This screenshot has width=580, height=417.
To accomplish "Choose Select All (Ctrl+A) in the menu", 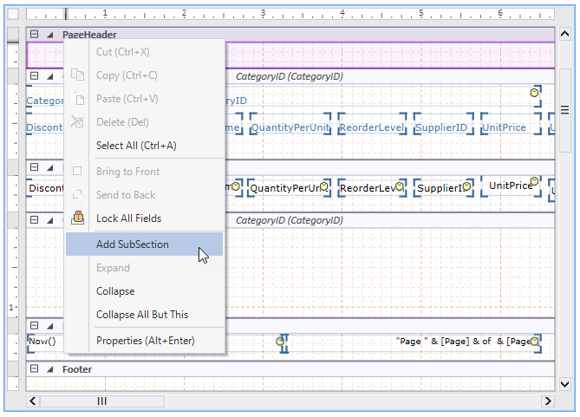I will (x=136, y=146).
